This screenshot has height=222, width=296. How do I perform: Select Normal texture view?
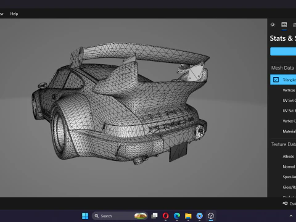(289, 166)
